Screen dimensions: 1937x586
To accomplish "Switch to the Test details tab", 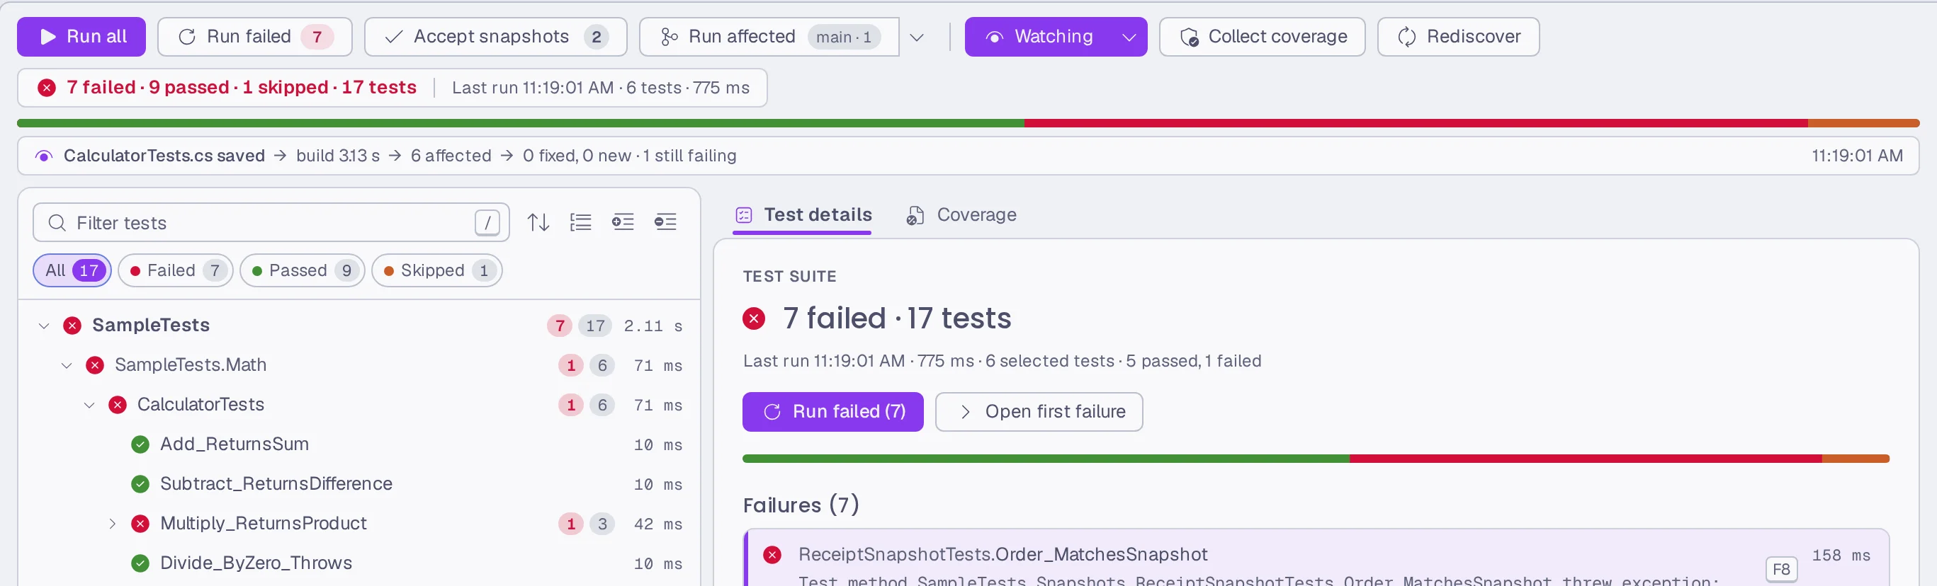I will 802,216.
